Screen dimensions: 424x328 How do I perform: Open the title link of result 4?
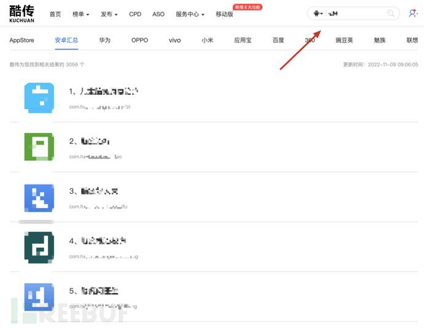click(97, 241)
